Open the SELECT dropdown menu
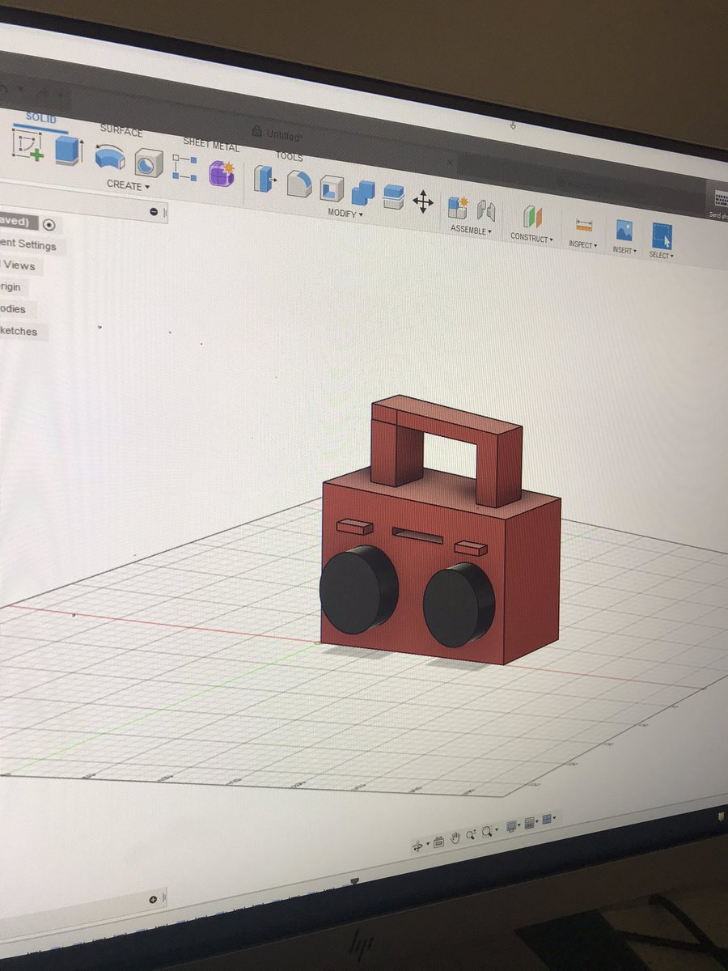This screenshot has height=971, width=728. (x=661, y=255)
